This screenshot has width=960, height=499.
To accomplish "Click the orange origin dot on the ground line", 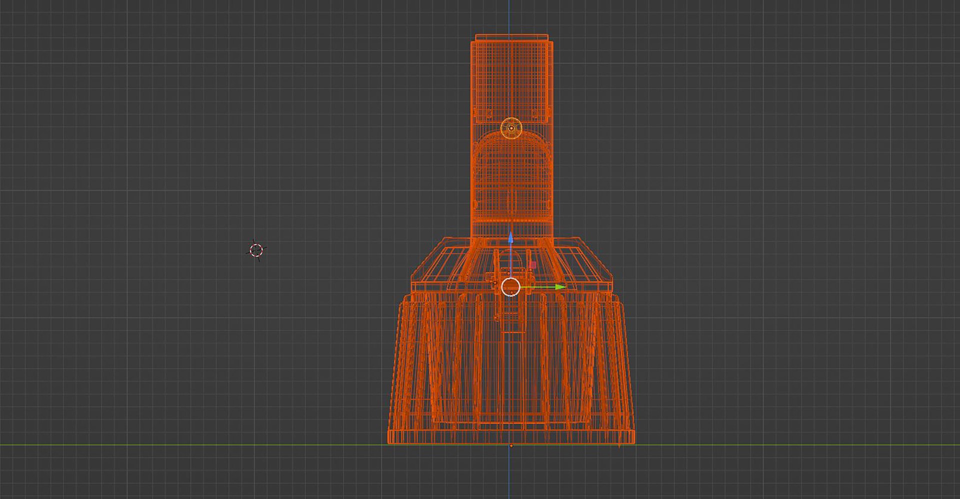I will [x=511, y=445].
